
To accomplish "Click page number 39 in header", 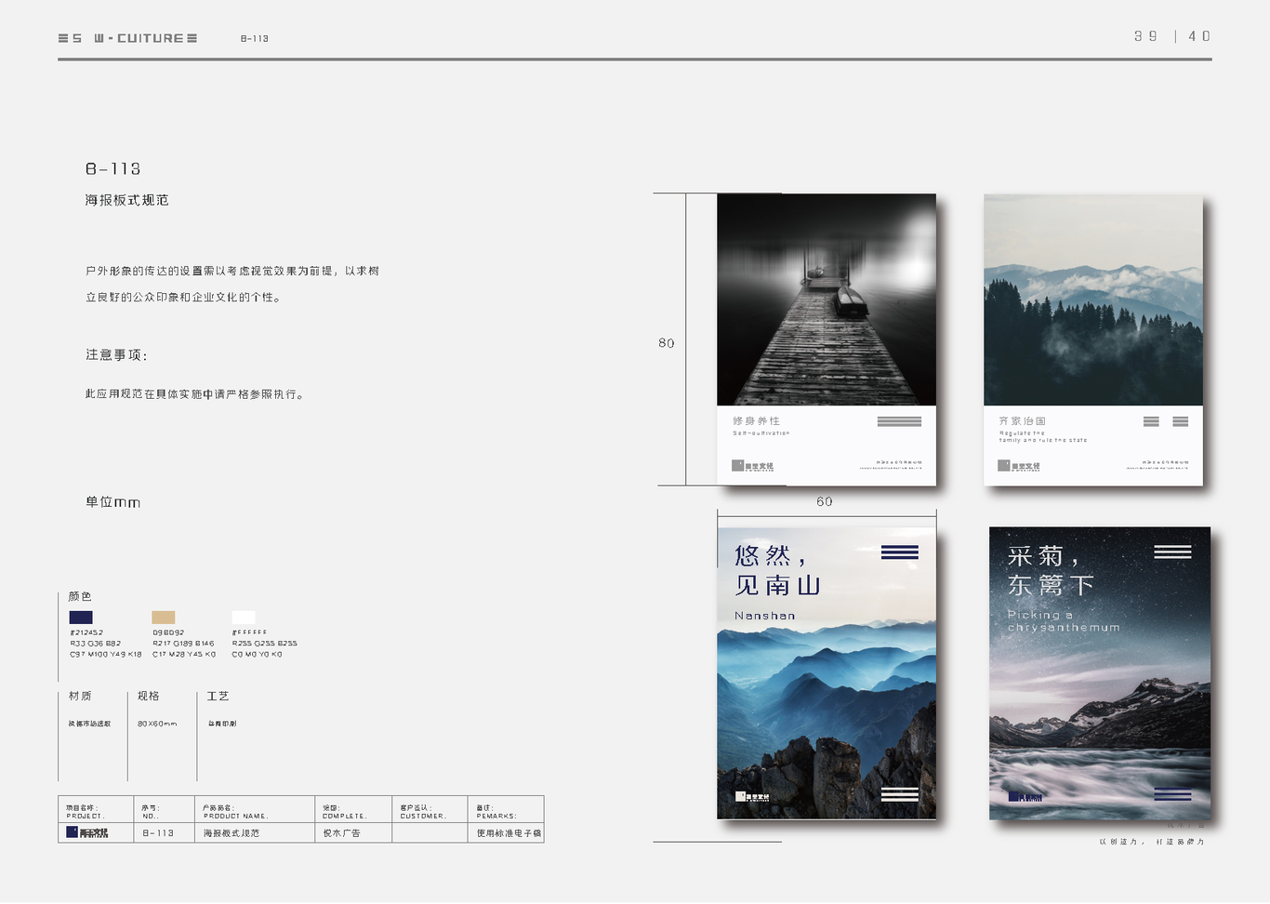I will point(1145,36).
